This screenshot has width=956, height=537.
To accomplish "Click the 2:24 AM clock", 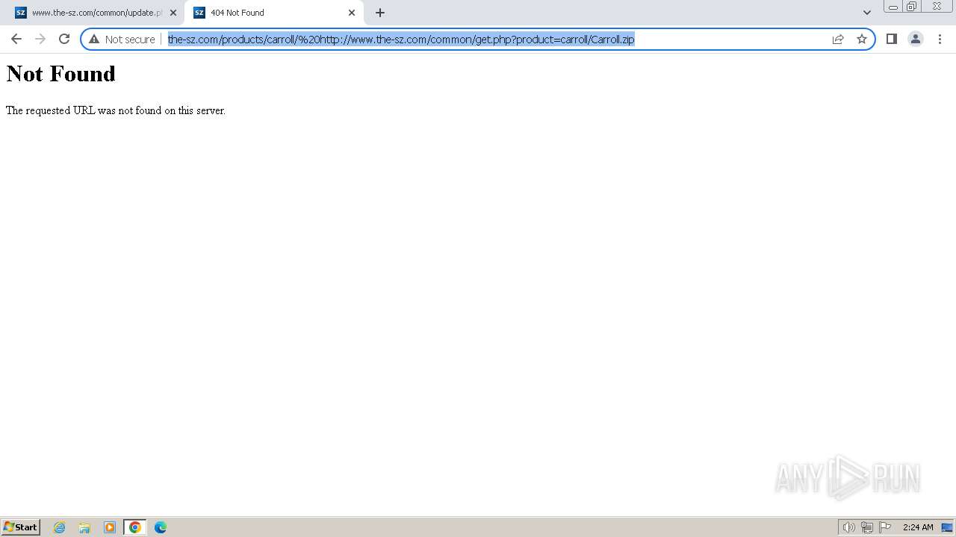I will tap(918, 527).
